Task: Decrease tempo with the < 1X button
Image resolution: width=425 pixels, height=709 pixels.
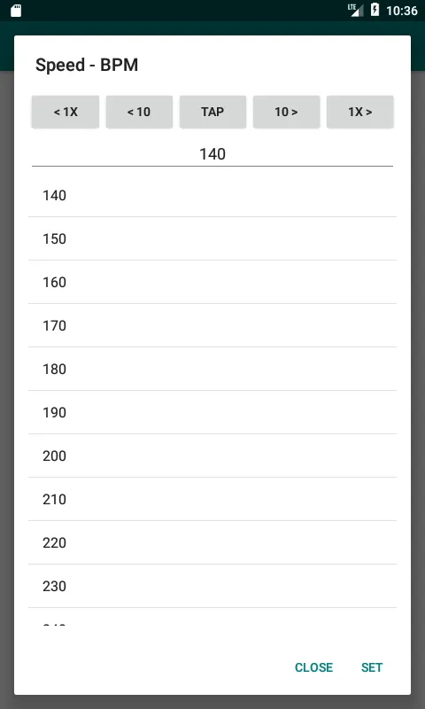Action: [66, 112]
